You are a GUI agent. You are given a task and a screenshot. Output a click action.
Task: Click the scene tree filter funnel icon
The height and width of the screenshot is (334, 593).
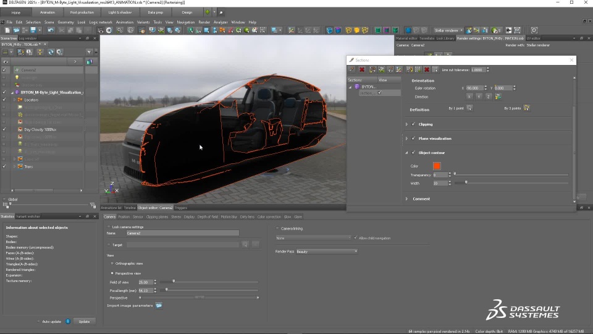(x=89, y=53)
